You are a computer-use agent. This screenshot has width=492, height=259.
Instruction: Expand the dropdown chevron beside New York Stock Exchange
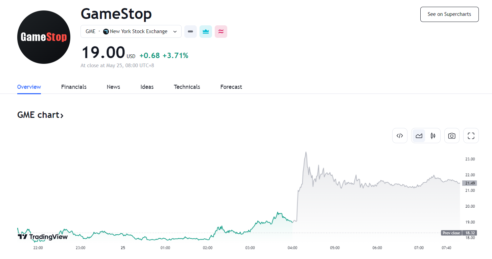(175, 31)
